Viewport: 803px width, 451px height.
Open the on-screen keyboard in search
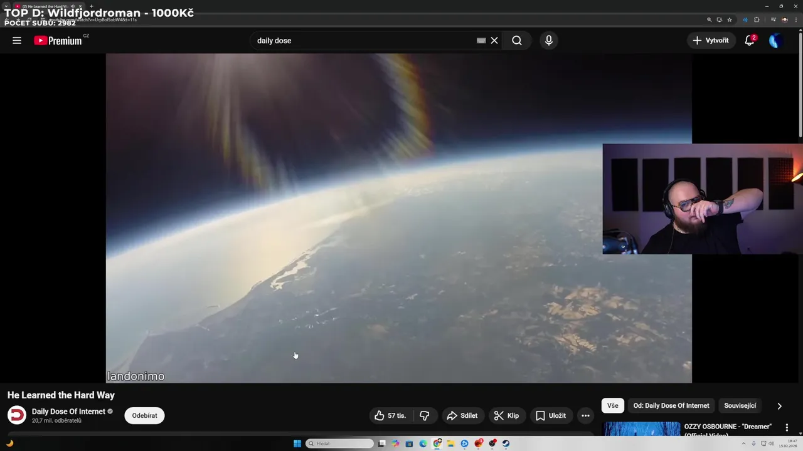481,41
